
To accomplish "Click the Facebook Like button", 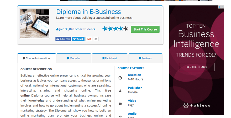I will (x=63, y=39).
